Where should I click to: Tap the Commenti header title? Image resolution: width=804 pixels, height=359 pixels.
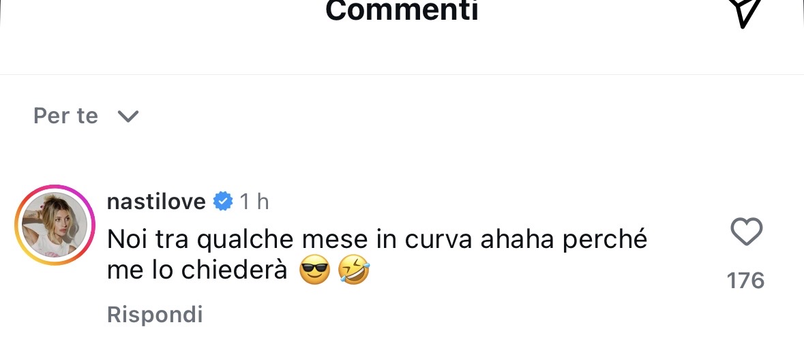pyautogui.click(x=402, y=11)
